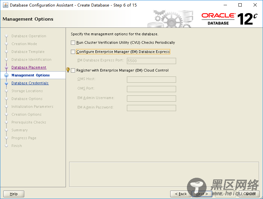Click the Summary step label

tap(19, 130)
